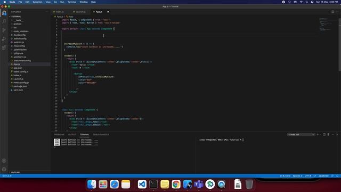This screenshot has width=341, height=192.
Task: Maximize the terminal panel with chevron
Action: pos(332,134)
